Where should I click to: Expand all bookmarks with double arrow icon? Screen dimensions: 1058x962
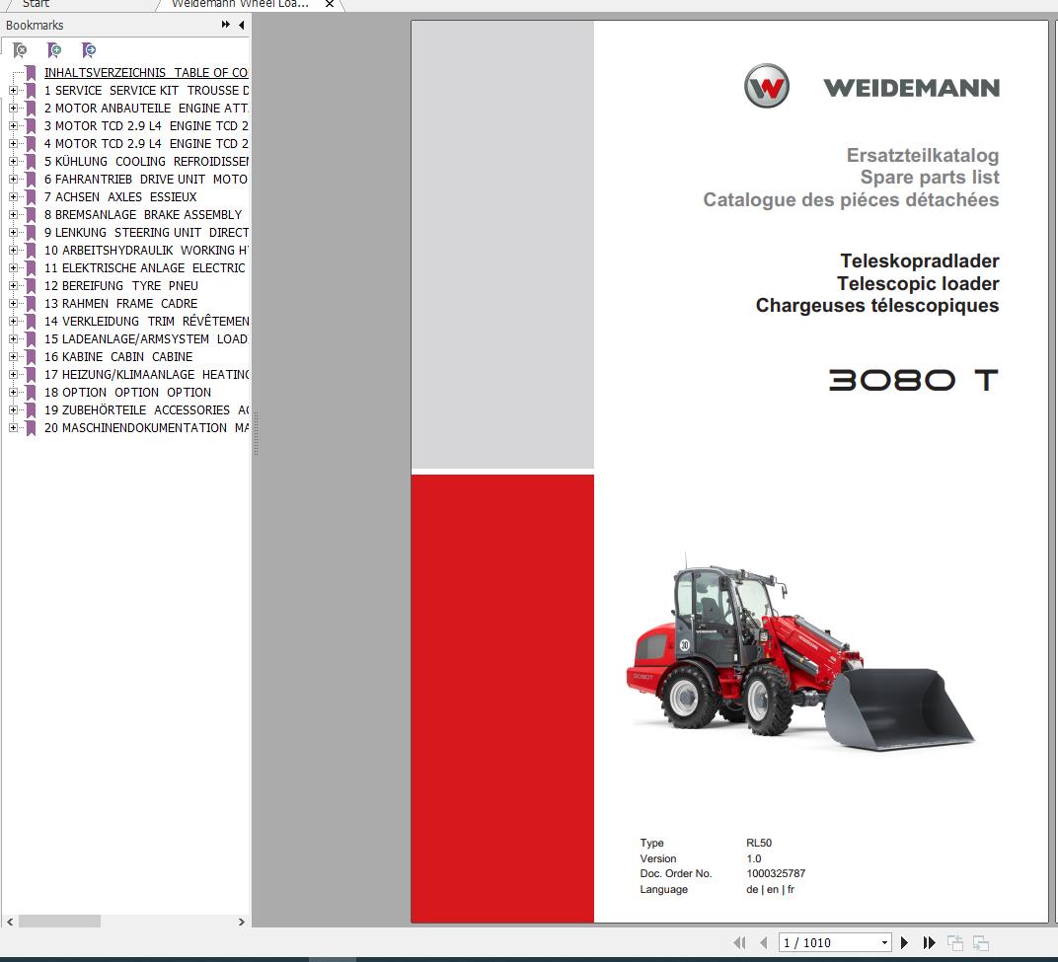click(225, 25)
